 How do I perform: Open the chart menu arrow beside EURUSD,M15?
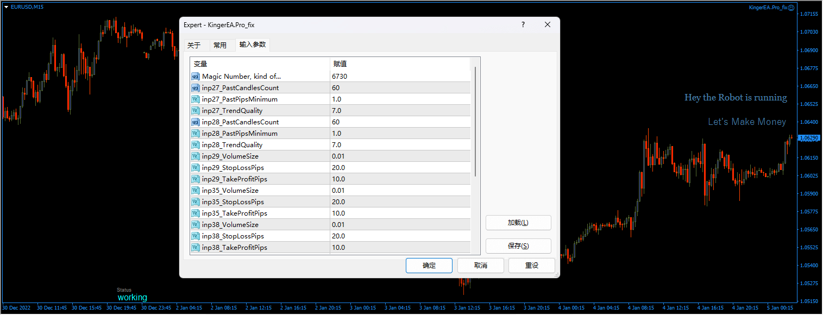tap(6, 7)
